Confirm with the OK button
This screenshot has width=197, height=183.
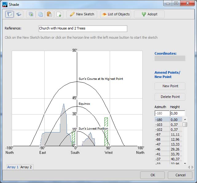coord(152,175)
